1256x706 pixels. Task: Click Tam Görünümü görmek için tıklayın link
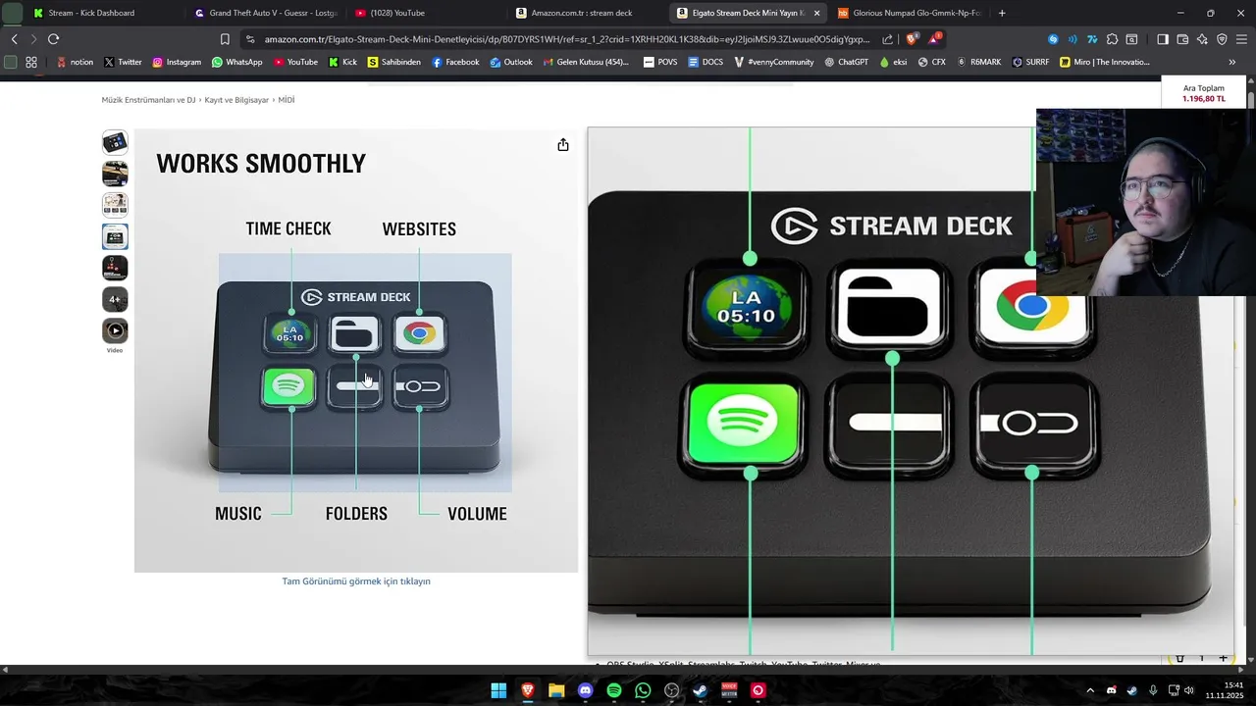point(356,581)
